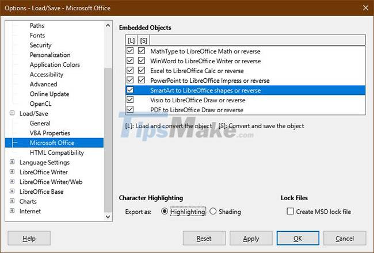Viewport: 374px width, 253px height.
Task: Enable Create MSO lock file
Action: click(290, 211)
